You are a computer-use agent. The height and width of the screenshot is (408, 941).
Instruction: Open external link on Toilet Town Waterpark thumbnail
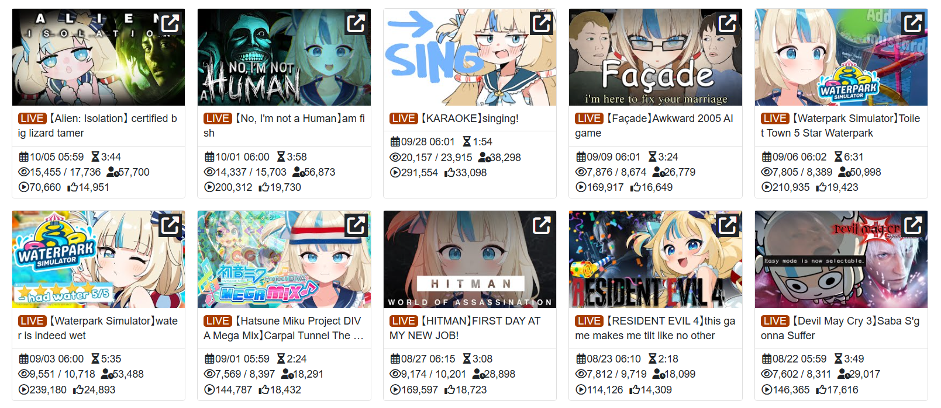(x=913, y=23)
